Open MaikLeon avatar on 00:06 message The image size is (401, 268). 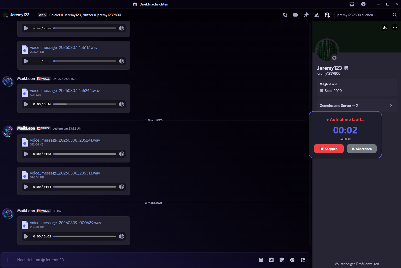coord(8,214)
